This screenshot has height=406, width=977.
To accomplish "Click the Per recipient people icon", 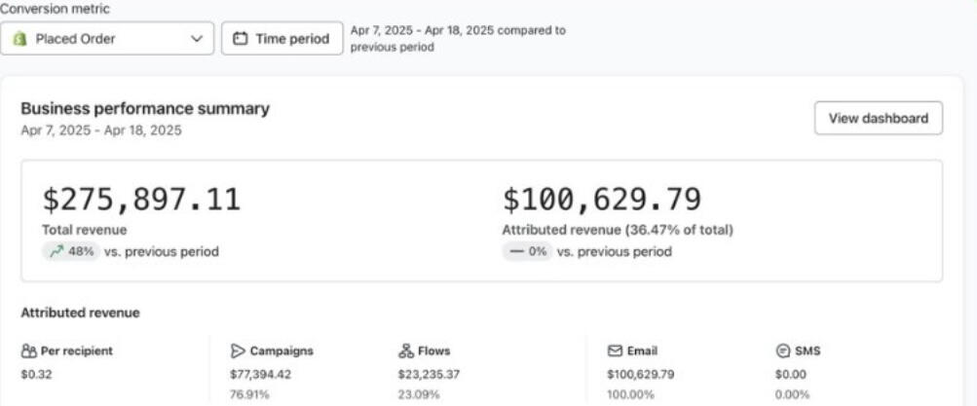I will click(x=28, y=351).
